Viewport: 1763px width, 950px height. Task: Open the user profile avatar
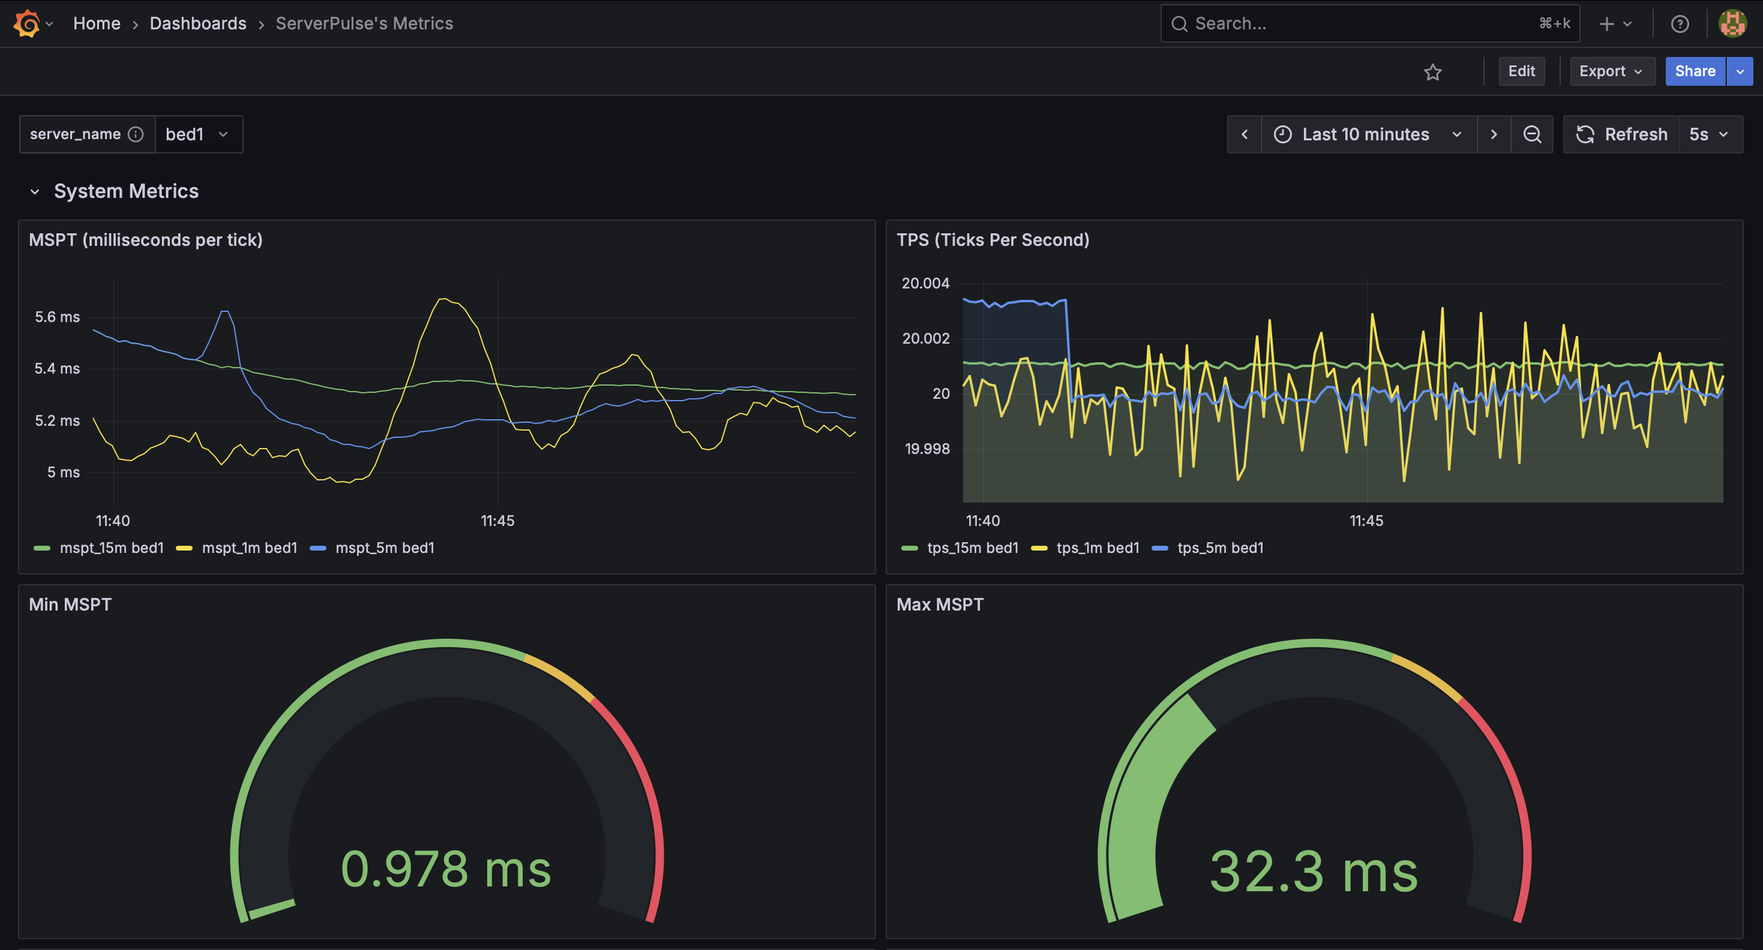(x=1732, y=24)
